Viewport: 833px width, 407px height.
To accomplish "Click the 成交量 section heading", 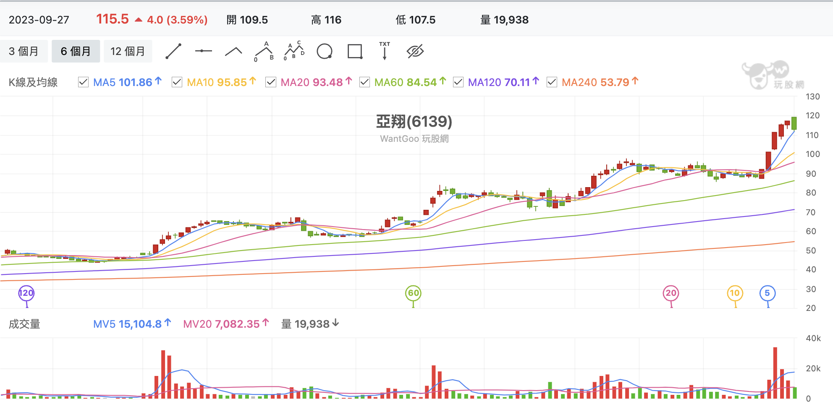I will coord(24,324).
